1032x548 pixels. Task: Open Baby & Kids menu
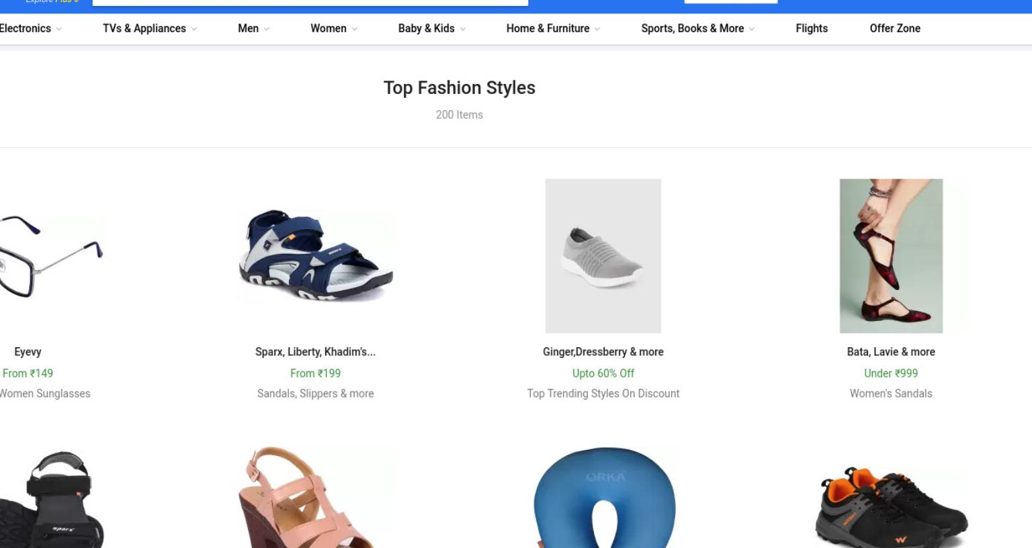tap(426, 28)
